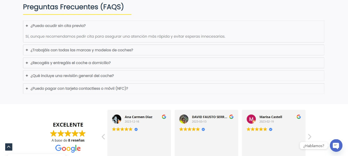The height and width of the screenshot is (156, 348).
Task: Click the large Google logo under reviews summary
Action: [68, 148]
